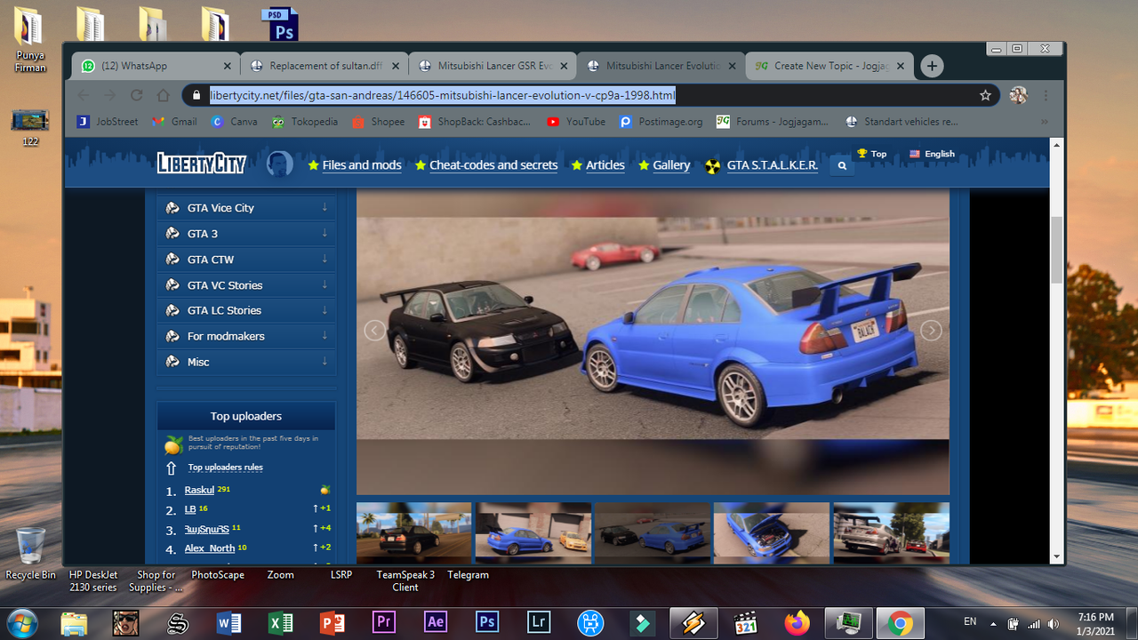Expand the GTA LC Stories category
The image size is (1138, 640).
coord(246,310)
